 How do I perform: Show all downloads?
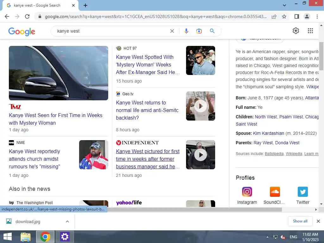click(x=300, y=221)
